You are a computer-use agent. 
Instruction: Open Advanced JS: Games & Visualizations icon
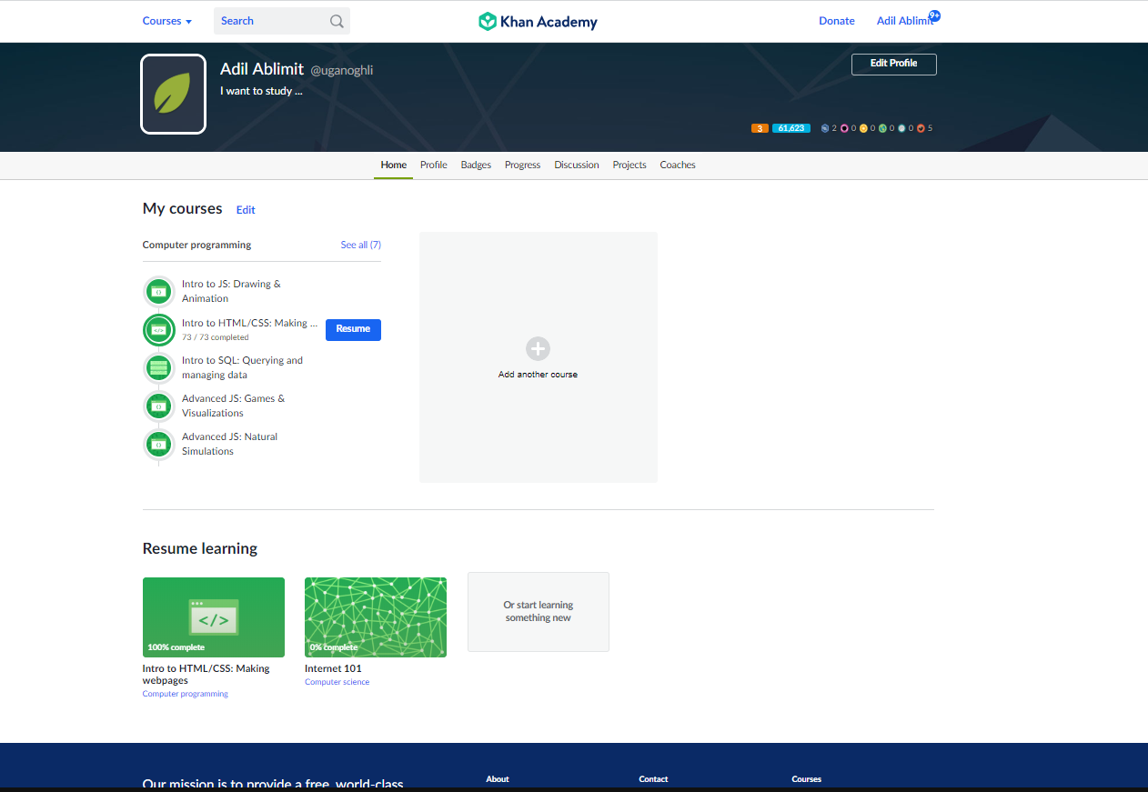[159, 406]
